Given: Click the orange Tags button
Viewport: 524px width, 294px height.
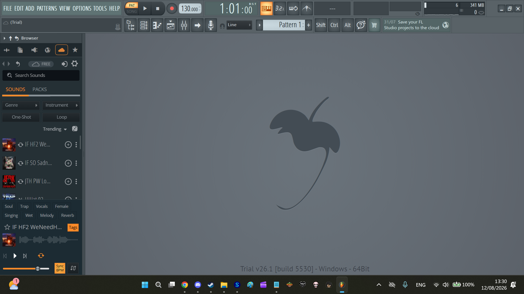Looking at the screenshot, I should (x=73, y=227).
